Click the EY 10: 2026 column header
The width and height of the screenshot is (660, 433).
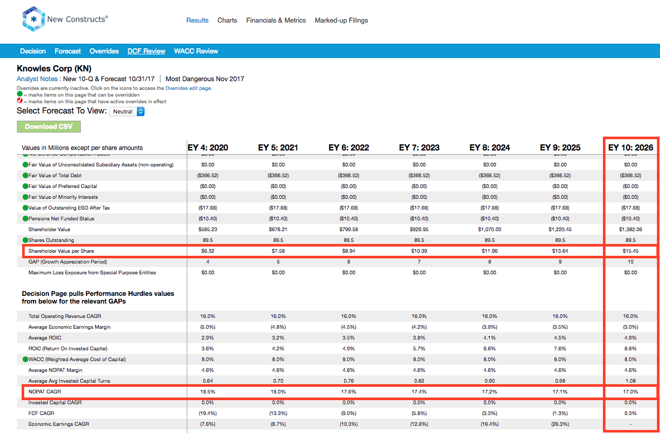(x=631, y=147)
